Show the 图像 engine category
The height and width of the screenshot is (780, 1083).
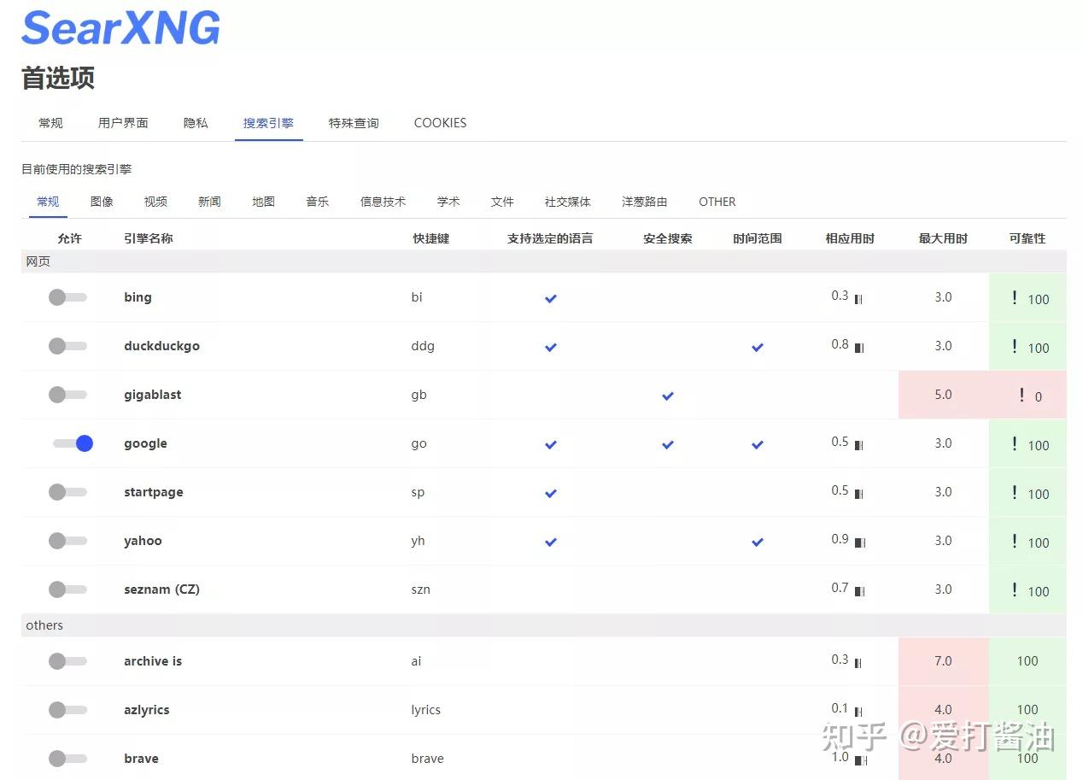coord(102,202)
